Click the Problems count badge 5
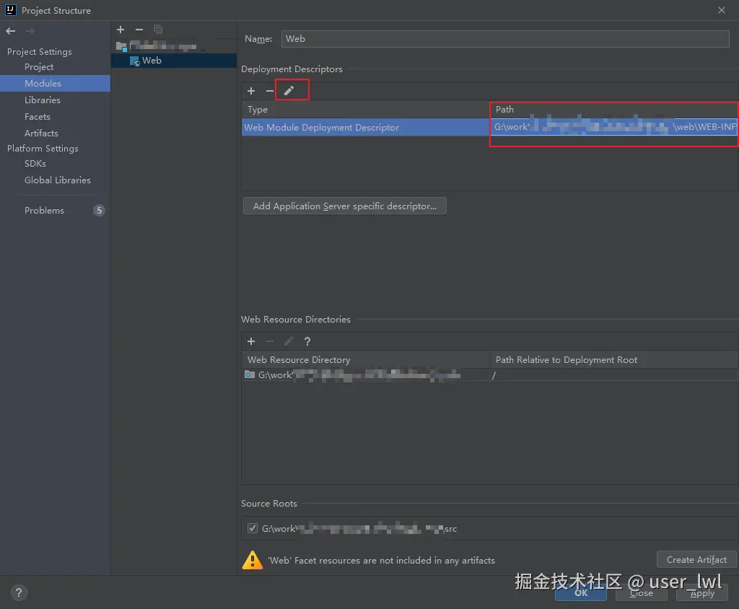The image size is (739, 609). tap(99, 210)
